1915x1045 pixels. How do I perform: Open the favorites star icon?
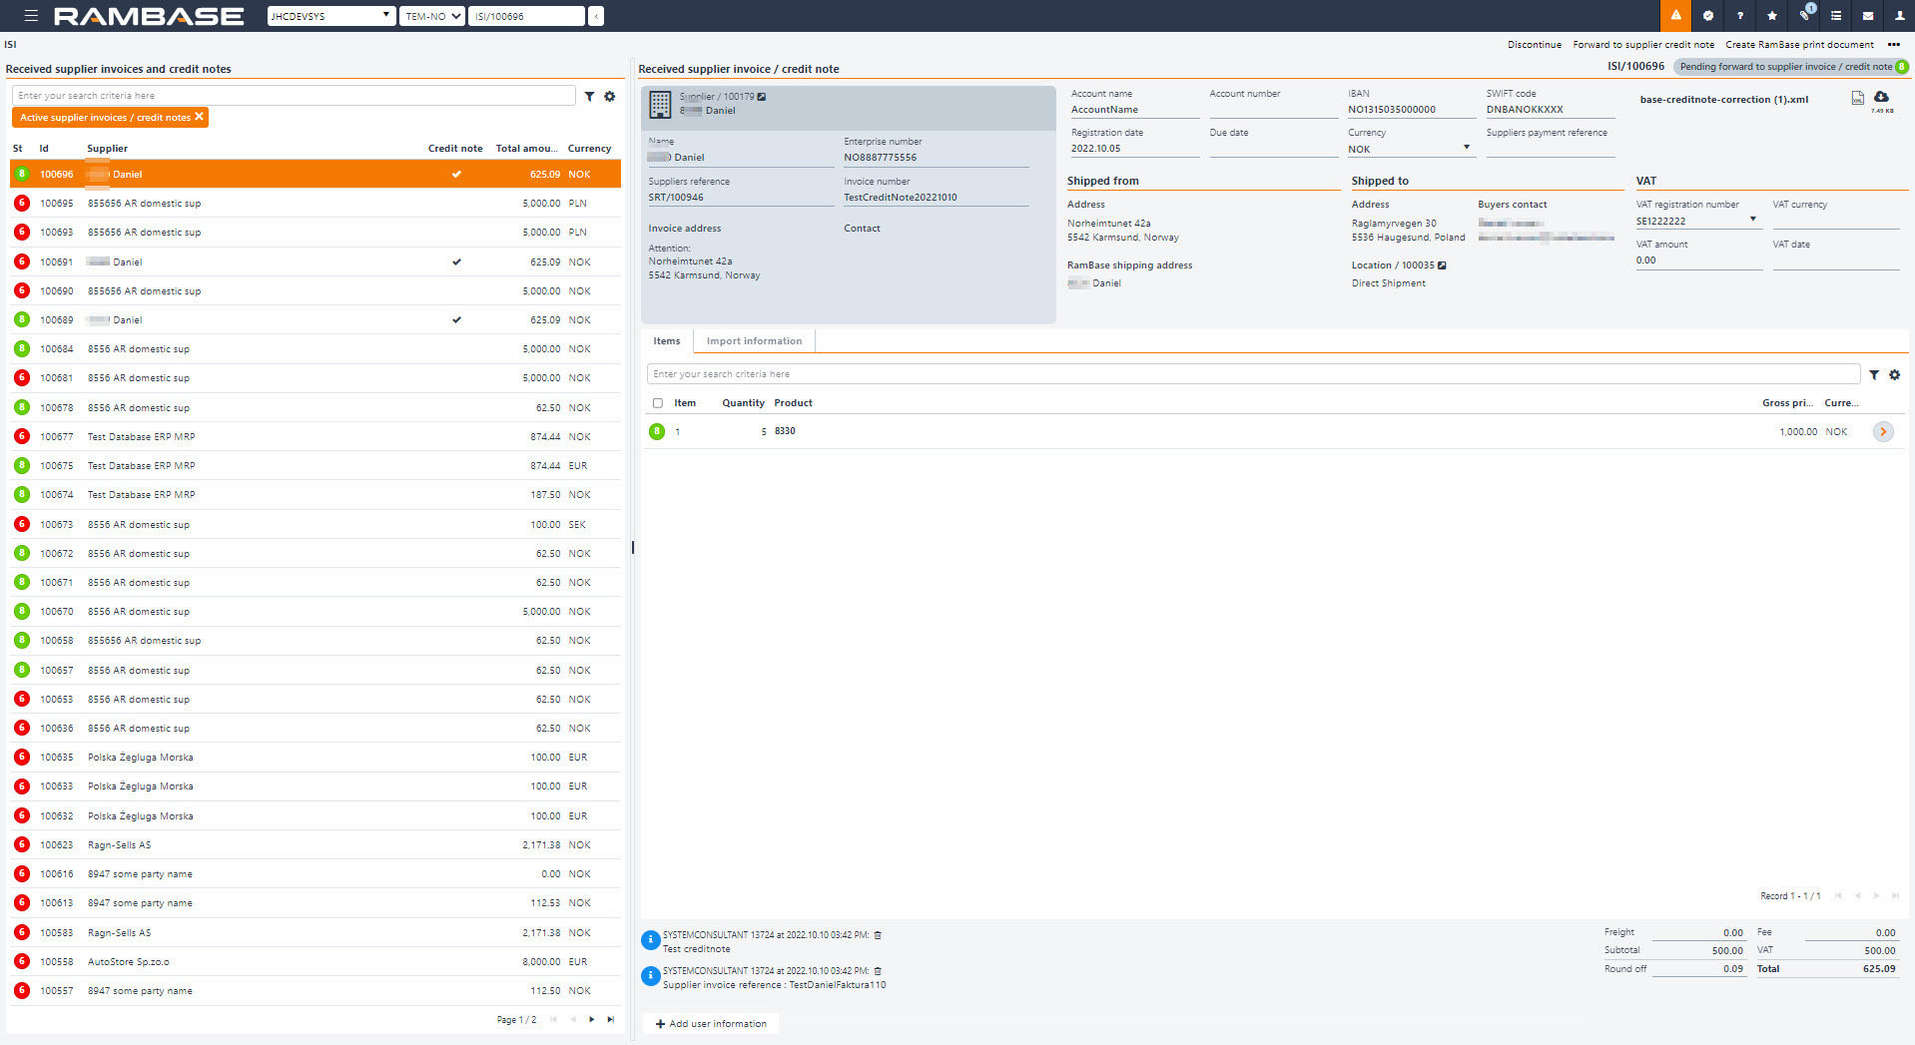(1772, 16)
